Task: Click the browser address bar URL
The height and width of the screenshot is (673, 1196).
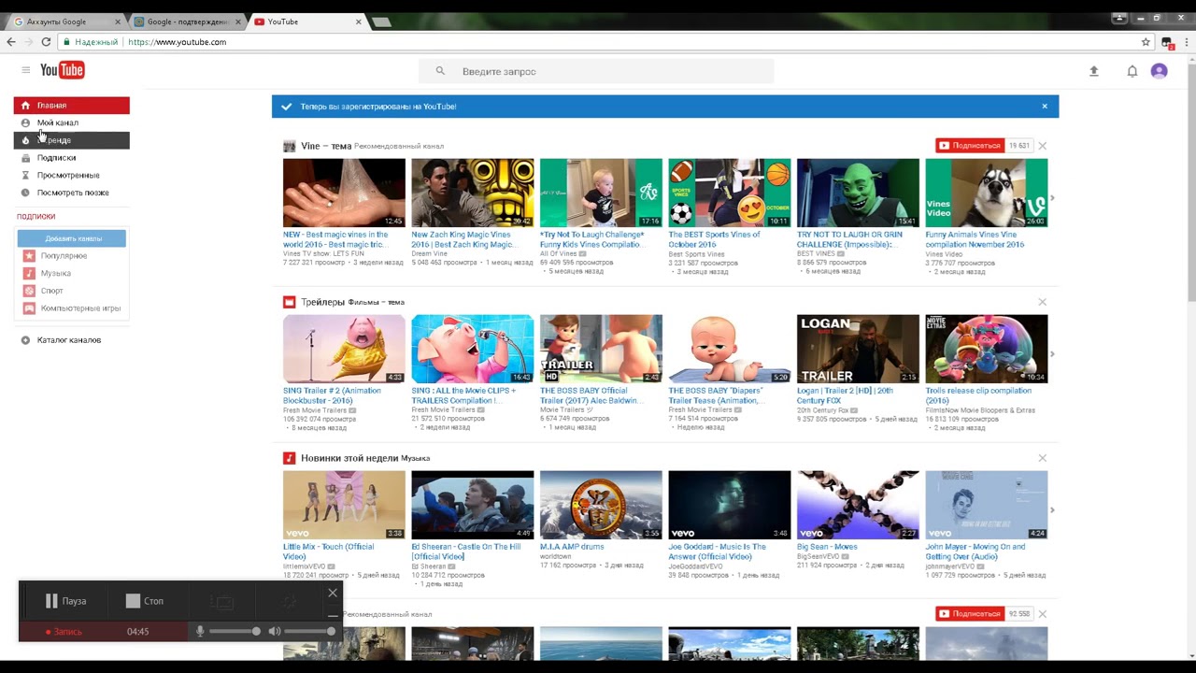Action: point(177,42)
